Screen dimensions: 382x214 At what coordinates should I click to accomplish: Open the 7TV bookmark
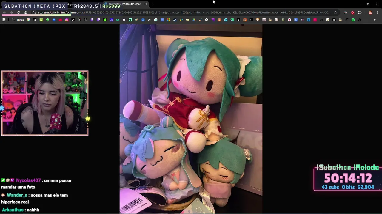tap(149, 20)
